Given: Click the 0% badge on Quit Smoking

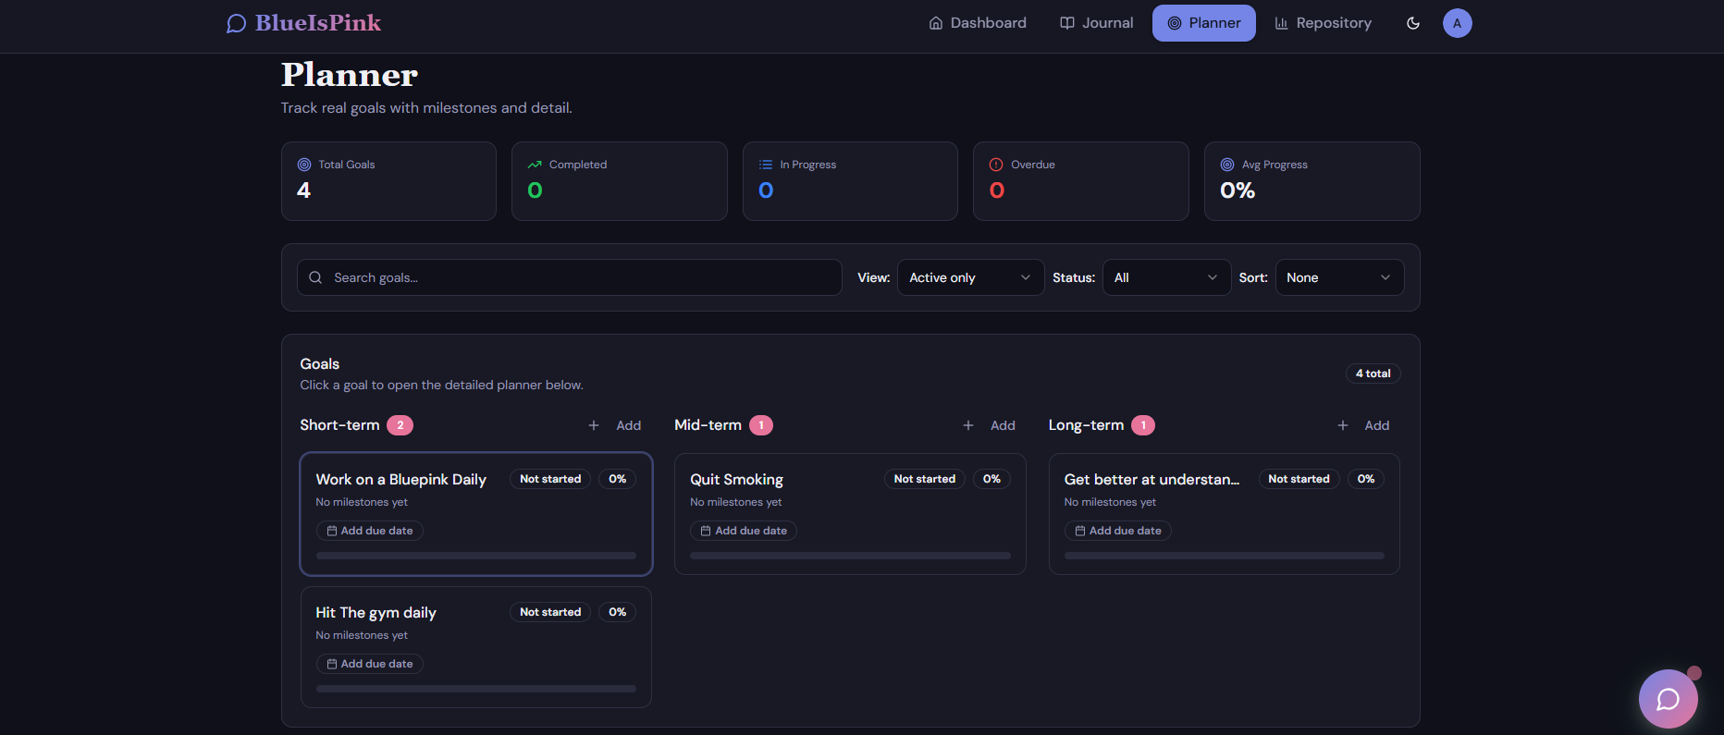Looking at the screenshot, I should 991,479.
